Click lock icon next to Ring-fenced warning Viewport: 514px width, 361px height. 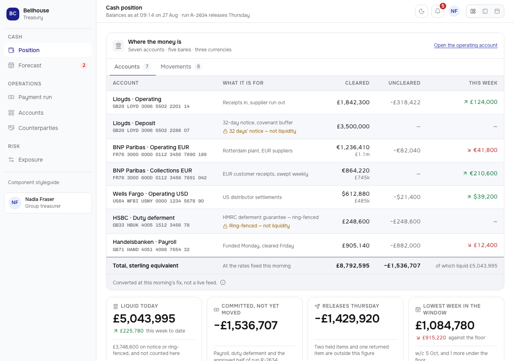(225, 226)
